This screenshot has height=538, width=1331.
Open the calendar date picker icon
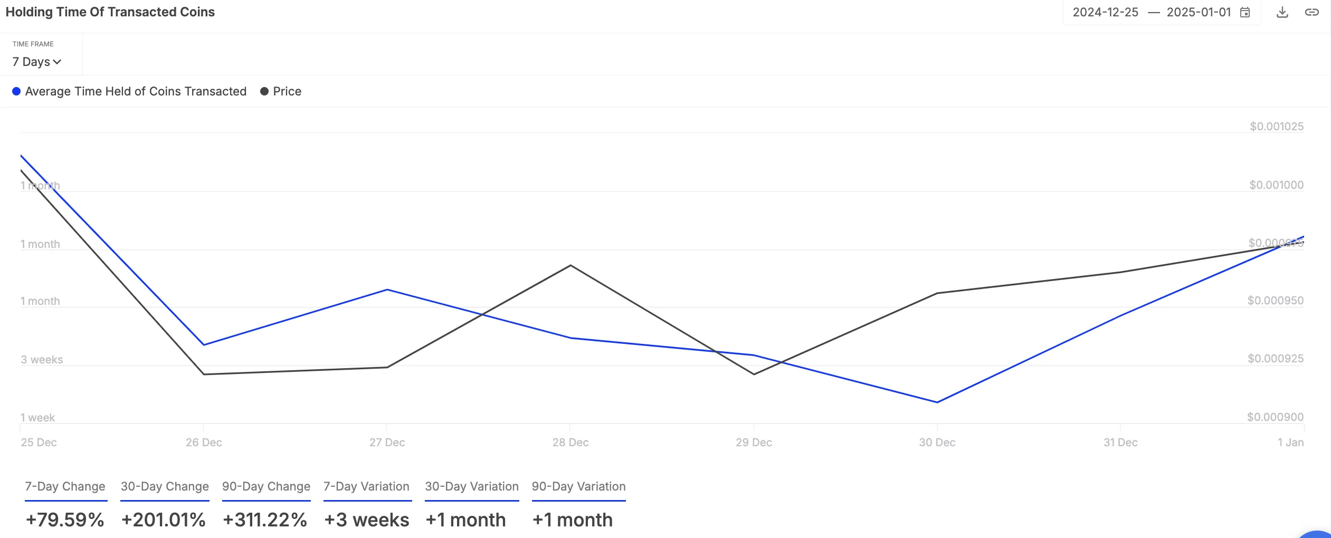coord(1245,12)
